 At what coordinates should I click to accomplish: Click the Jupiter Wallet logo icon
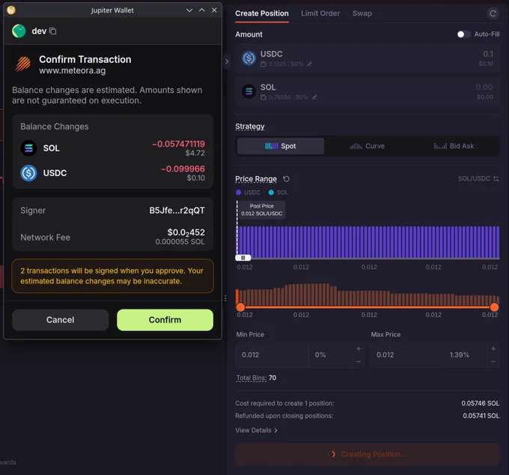click(11, 10)
